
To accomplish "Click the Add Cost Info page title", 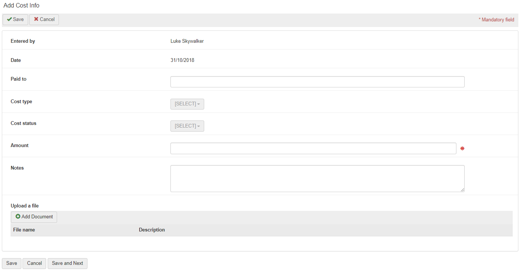I will coord(21,6).
